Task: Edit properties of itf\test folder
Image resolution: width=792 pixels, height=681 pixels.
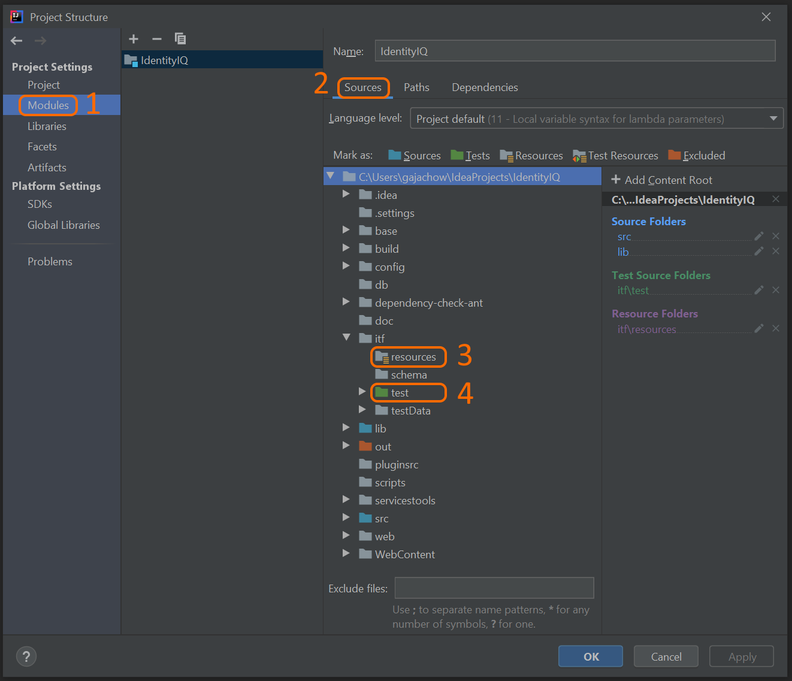Action: [x=759, y=290]
